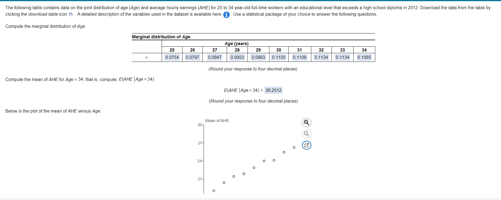Click the answer box under Age 33
501x200 pixels.
click(x=342, y=57)
